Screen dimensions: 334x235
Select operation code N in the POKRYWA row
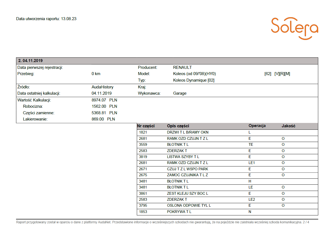(250, 212)
